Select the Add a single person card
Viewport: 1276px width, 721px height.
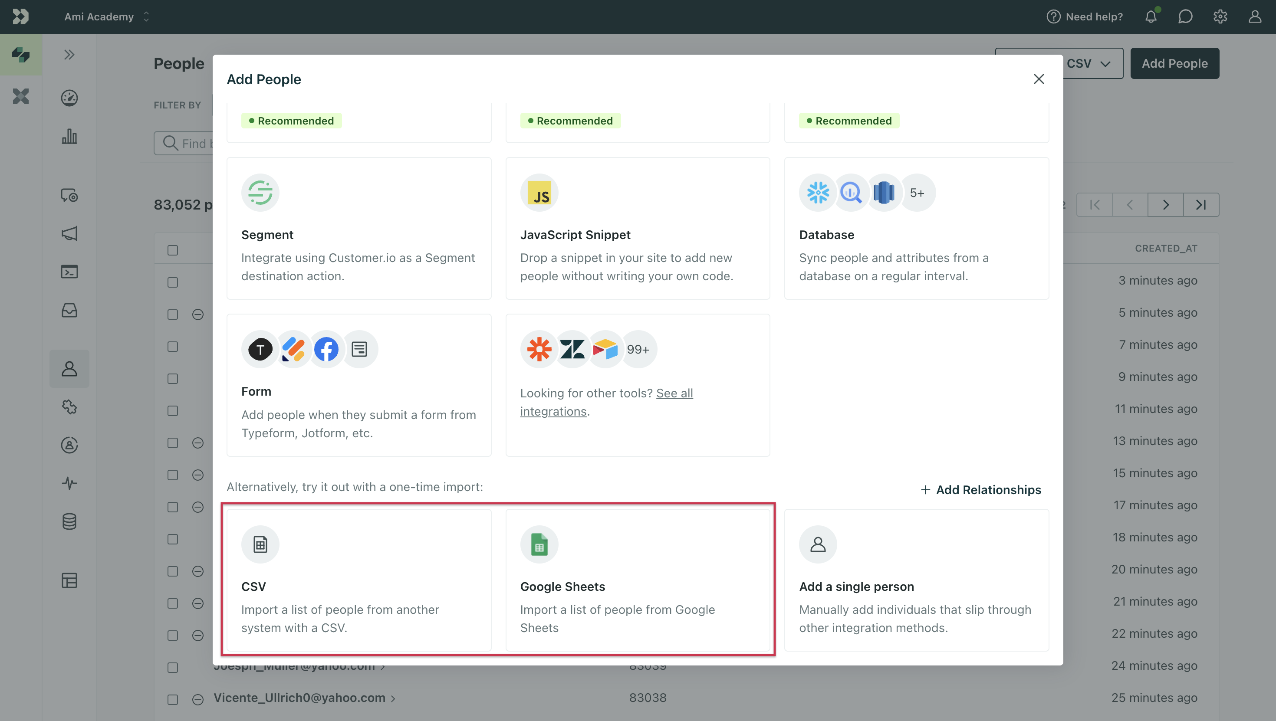(x=916, y=580)
